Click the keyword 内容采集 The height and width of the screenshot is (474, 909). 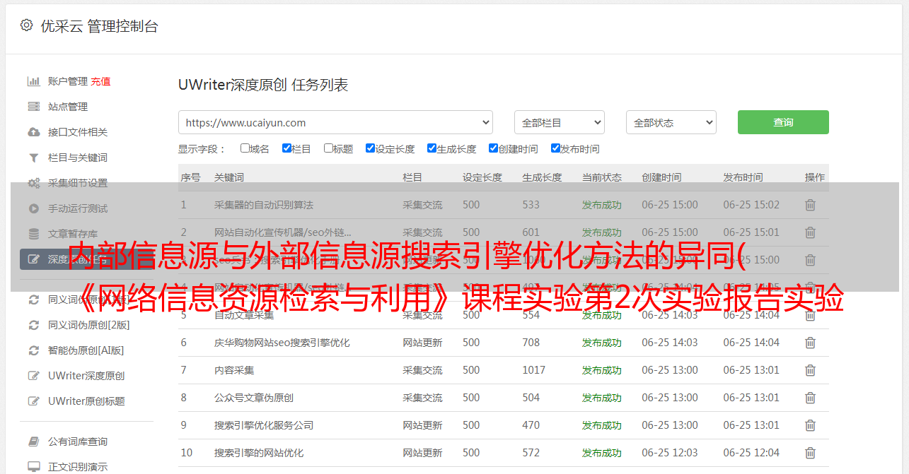pyautogui.click(x=234, y=370)
